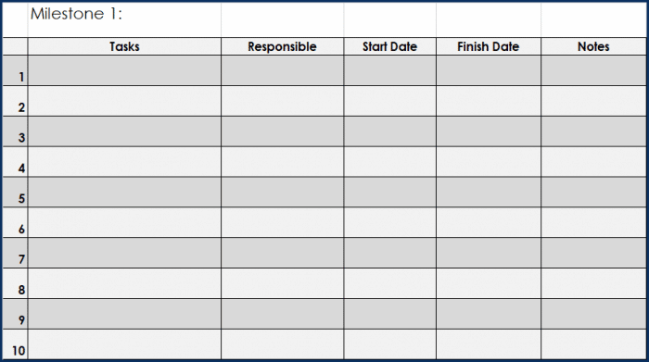The image size is (649, 362).
Task: Select the Notes cell in row 1
Action: [593, 70]
